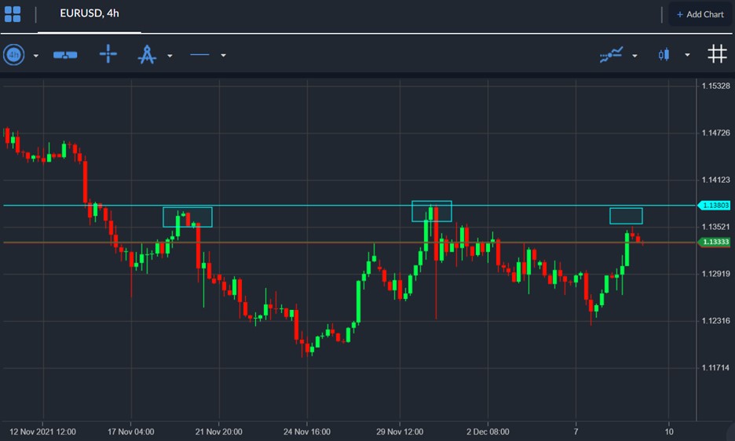Expand the drawing tools dropdown arrow
Viewport: 735px width, 441px height.
click(170, 56)
